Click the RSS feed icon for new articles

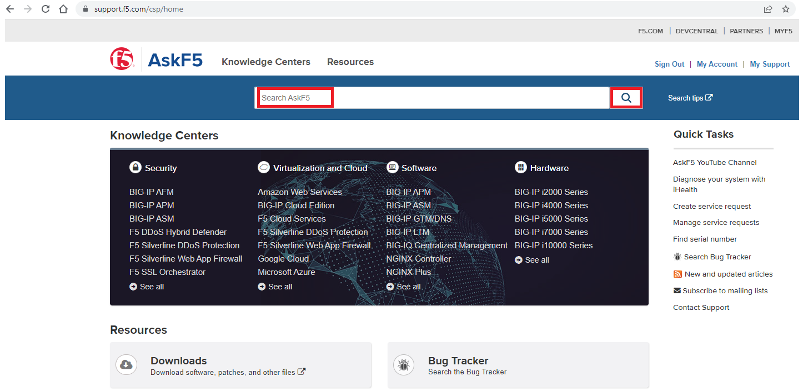coord(677,274)
